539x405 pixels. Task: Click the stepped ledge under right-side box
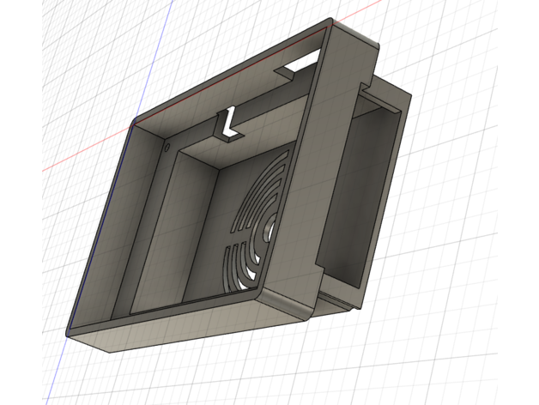coord(341,300)
